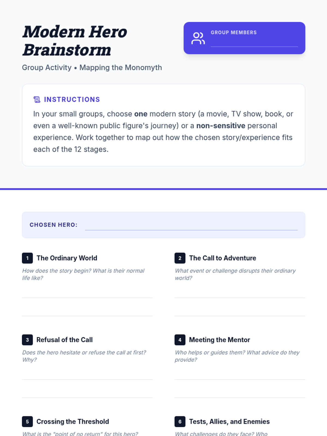The image size is (327, 436).
Task: Click the number 5 stage badge
Action: click(27, 422)
